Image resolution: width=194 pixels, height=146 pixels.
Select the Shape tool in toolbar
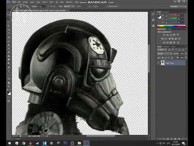click(x=8, y=79)
